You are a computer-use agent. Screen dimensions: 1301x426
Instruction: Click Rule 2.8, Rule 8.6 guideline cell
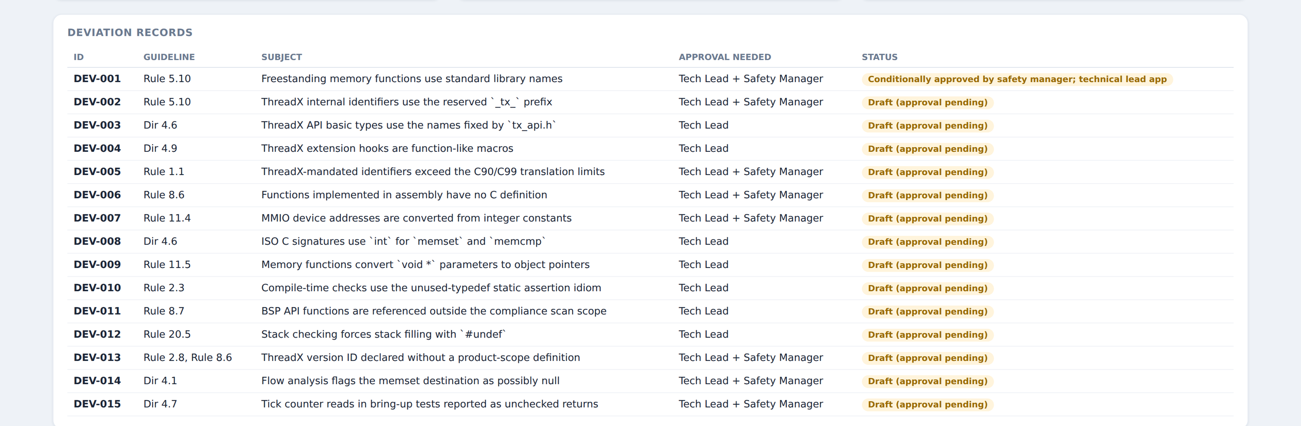click(x=187, y=358)
